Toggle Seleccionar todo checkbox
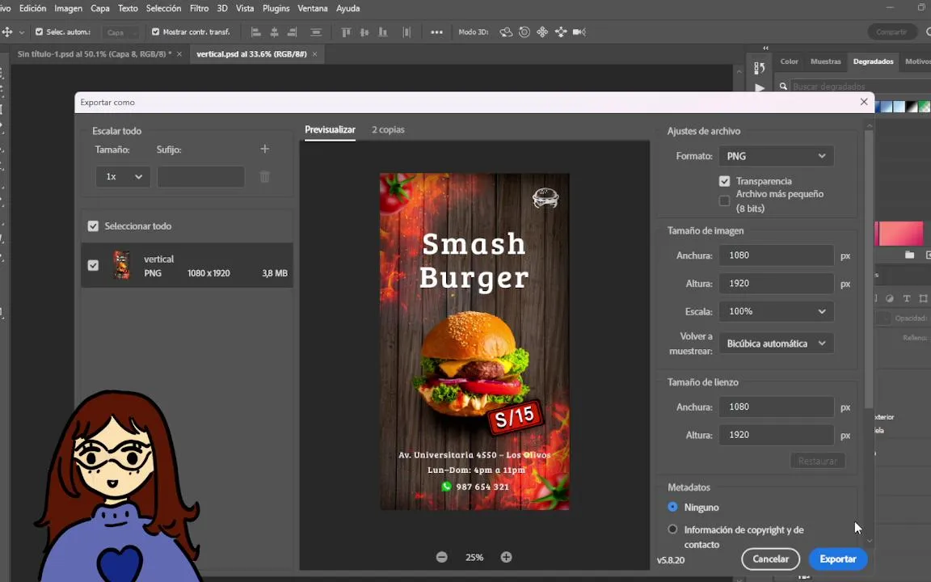Image resolution: width=931 pixels, height=582 pixels. (x=93, y=226)
